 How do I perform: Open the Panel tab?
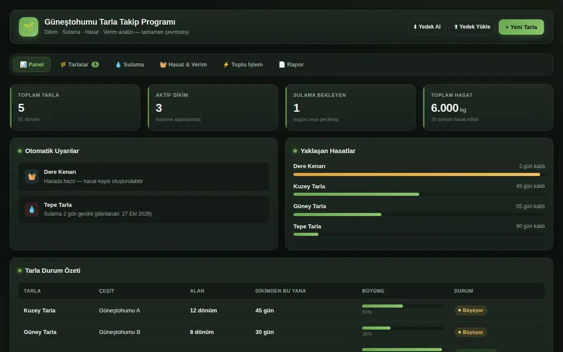(31, 65)
